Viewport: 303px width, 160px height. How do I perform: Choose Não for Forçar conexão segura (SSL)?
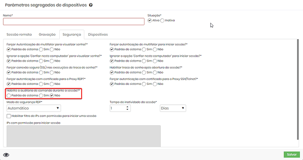tap(52, 73)
